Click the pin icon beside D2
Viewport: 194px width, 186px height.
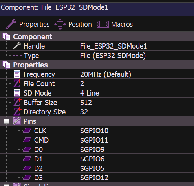27,168
